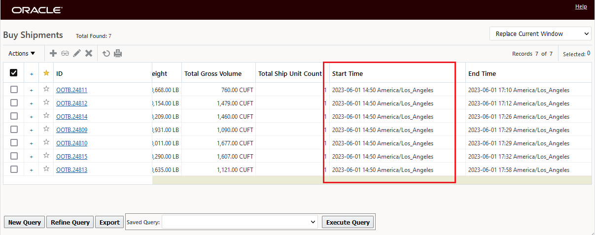Click the Delete (X) toolbar icon
Screen dimensions: 595x235
point(89,53)
